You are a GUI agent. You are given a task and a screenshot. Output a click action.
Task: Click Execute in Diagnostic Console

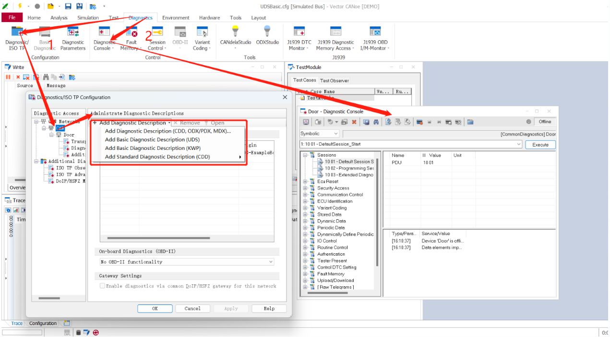[540, 145]
